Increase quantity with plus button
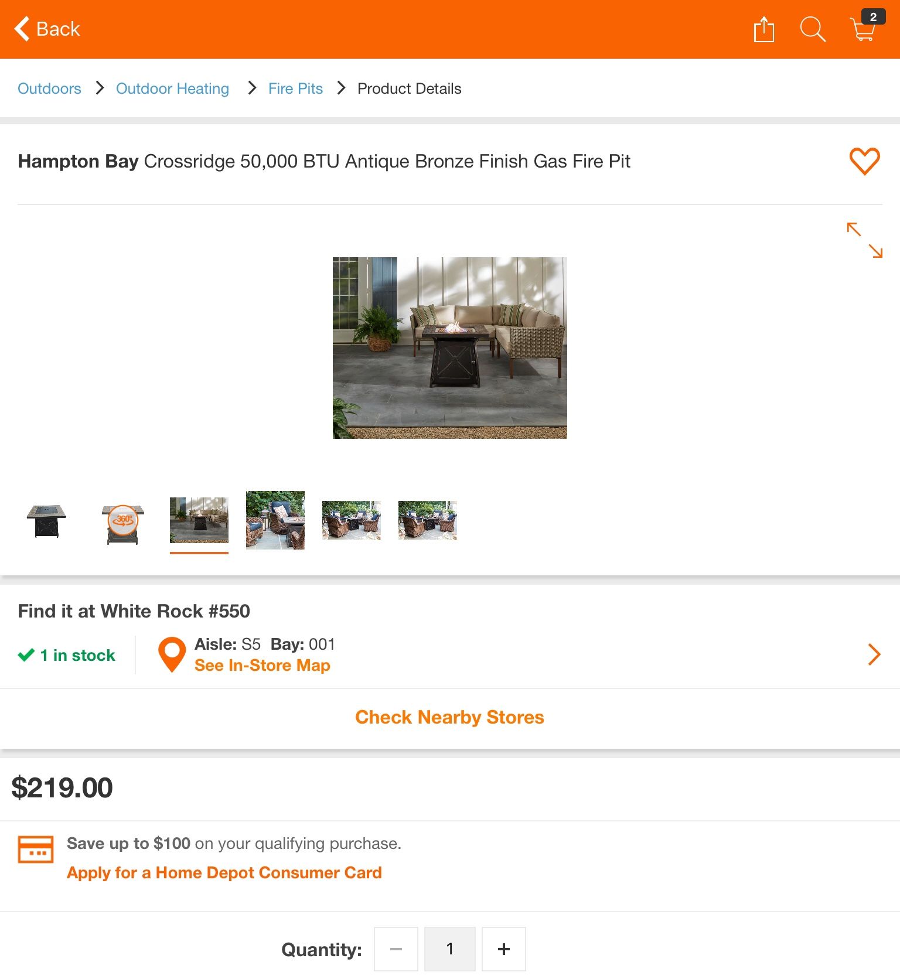Screen dimensions: 900x979 coord(504,949)
